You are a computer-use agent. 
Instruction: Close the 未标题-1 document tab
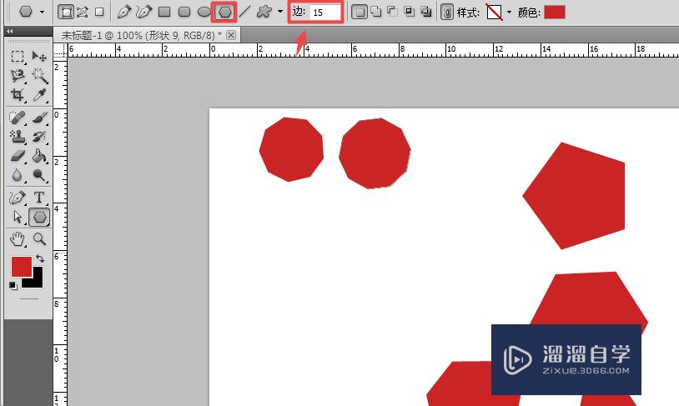(231, 35)
